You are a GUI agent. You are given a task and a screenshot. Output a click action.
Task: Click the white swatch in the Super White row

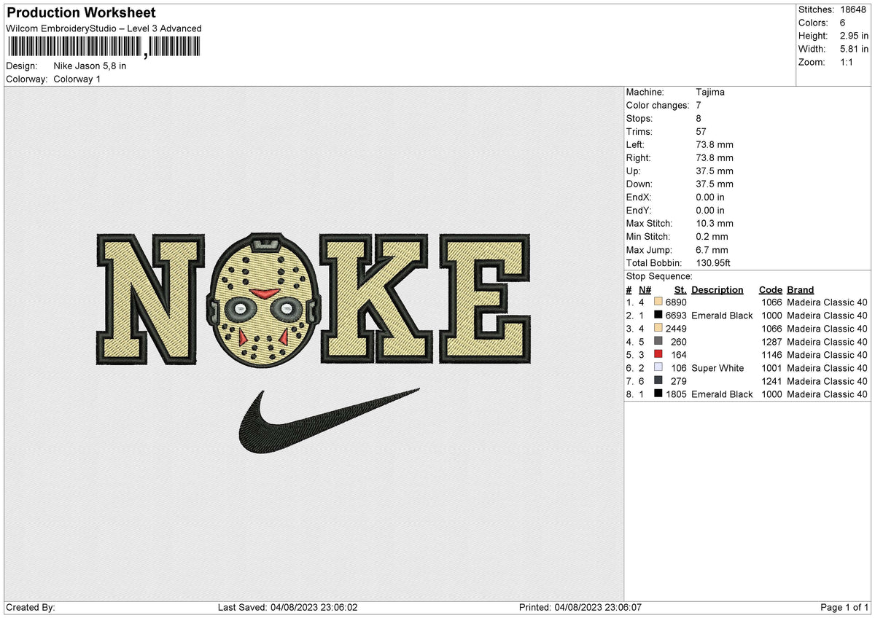pos(658,367)
